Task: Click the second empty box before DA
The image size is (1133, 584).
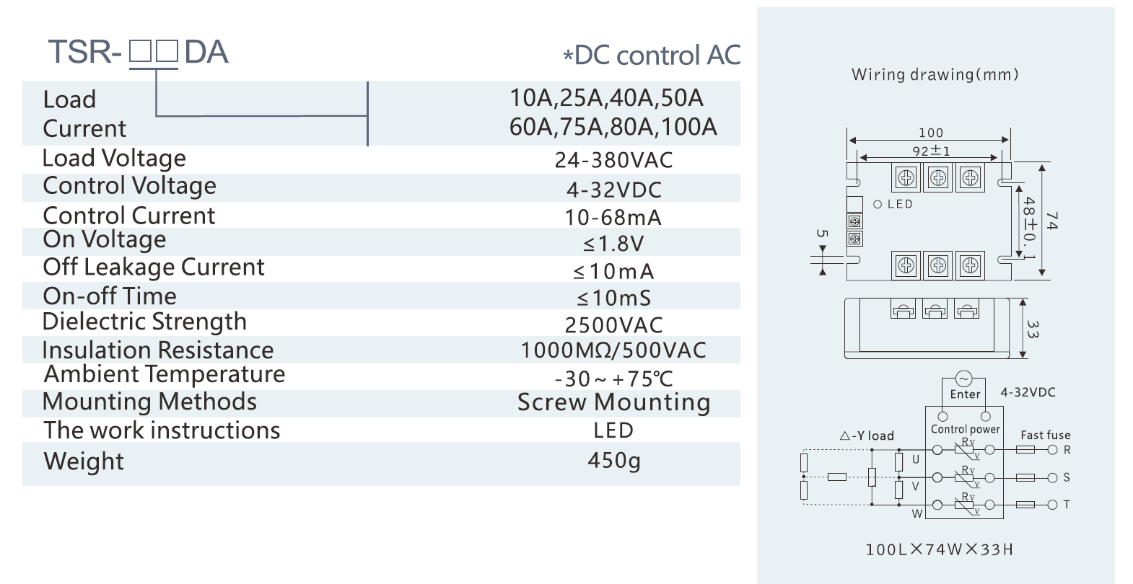Action: (x=166, y=53)
